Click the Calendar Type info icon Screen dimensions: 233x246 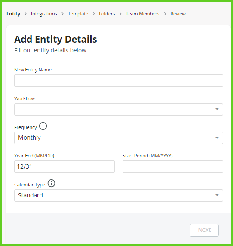point(51,183)
